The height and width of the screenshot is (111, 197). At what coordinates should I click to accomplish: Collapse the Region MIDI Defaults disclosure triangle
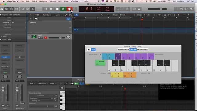[x=1, y=15]
